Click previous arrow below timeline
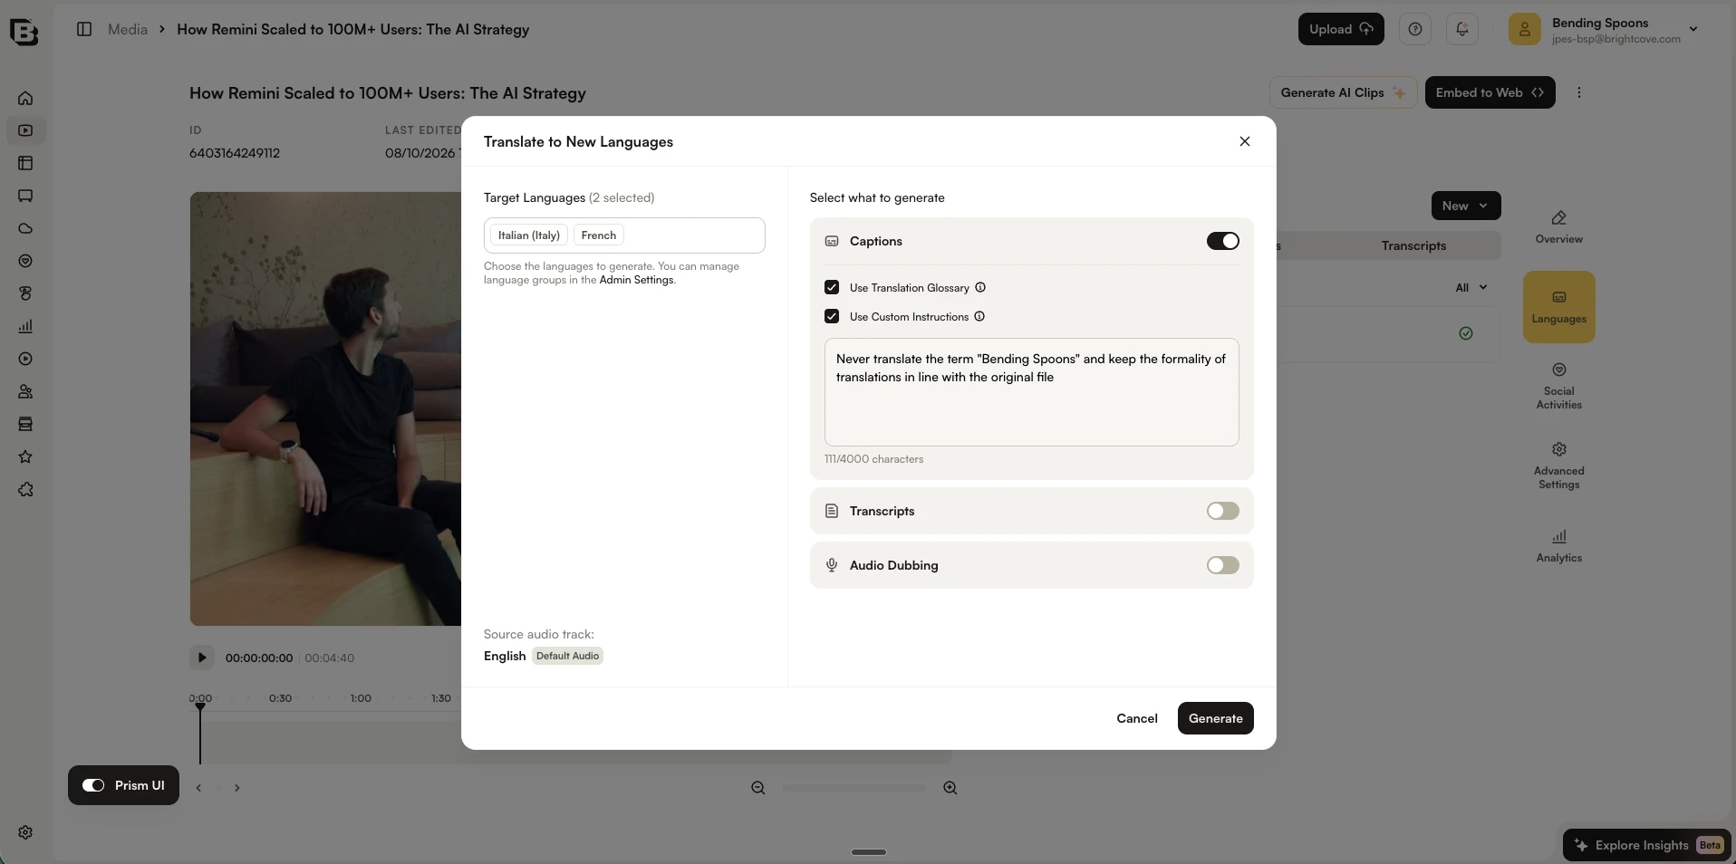The image size is (1736, 864). (199, 788)
